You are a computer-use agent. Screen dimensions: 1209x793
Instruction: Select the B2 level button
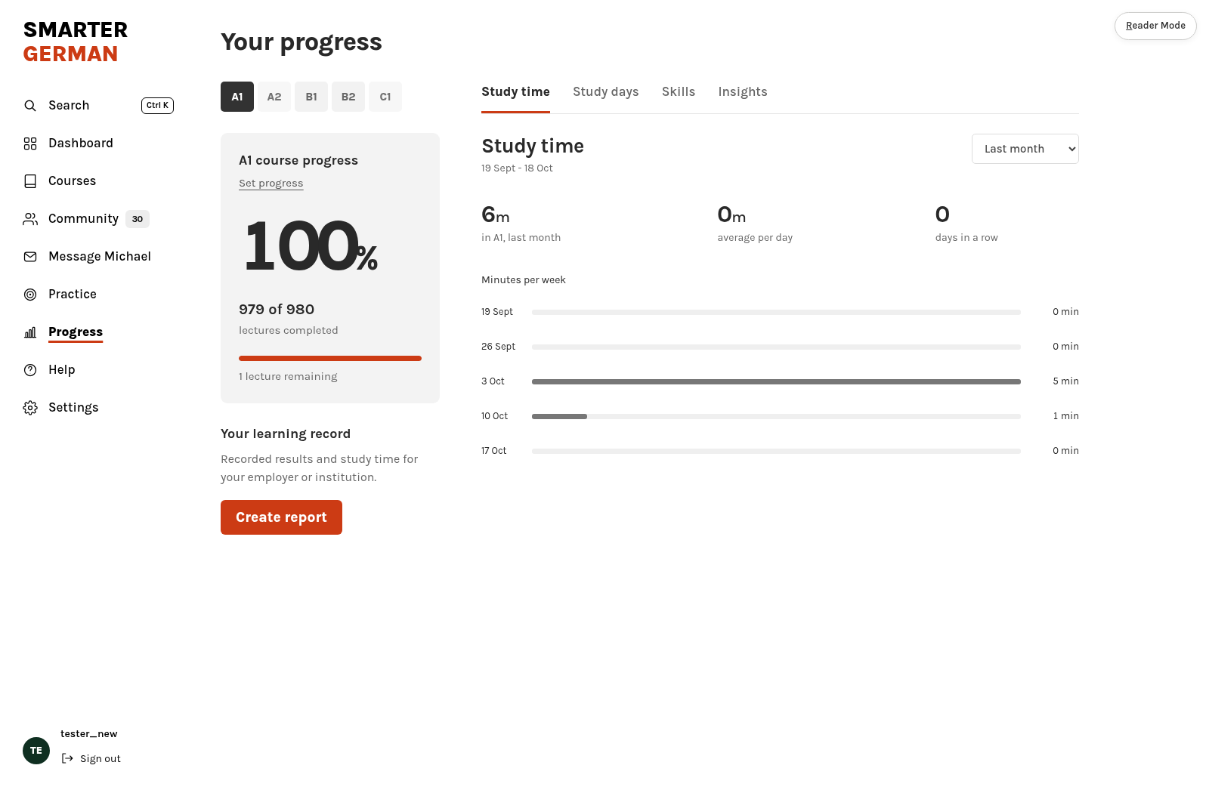(348, 97)
